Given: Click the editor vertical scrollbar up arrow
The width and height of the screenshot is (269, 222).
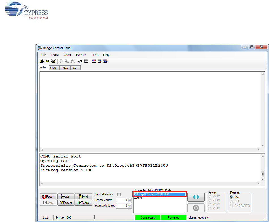Looking at the screenshot, I should [x=263, y=74].
